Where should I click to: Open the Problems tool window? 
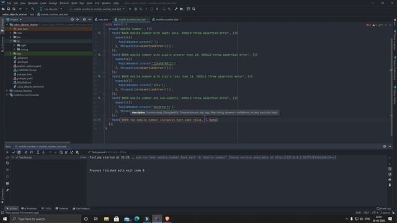point(29,209)
